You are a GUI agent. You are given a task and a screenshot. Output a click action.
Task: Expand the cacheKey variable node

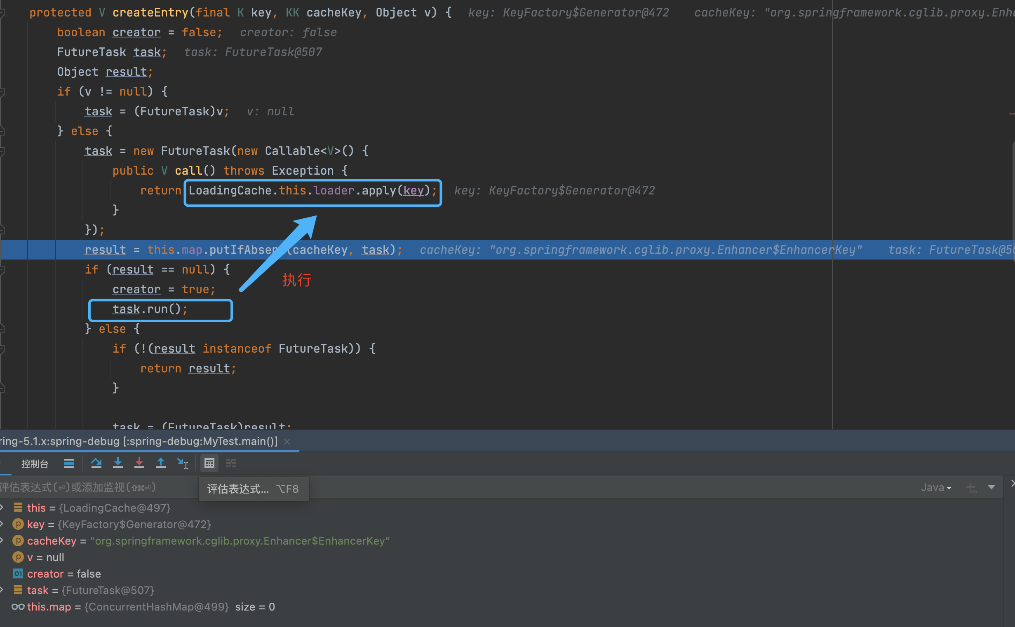click(2, 540)
